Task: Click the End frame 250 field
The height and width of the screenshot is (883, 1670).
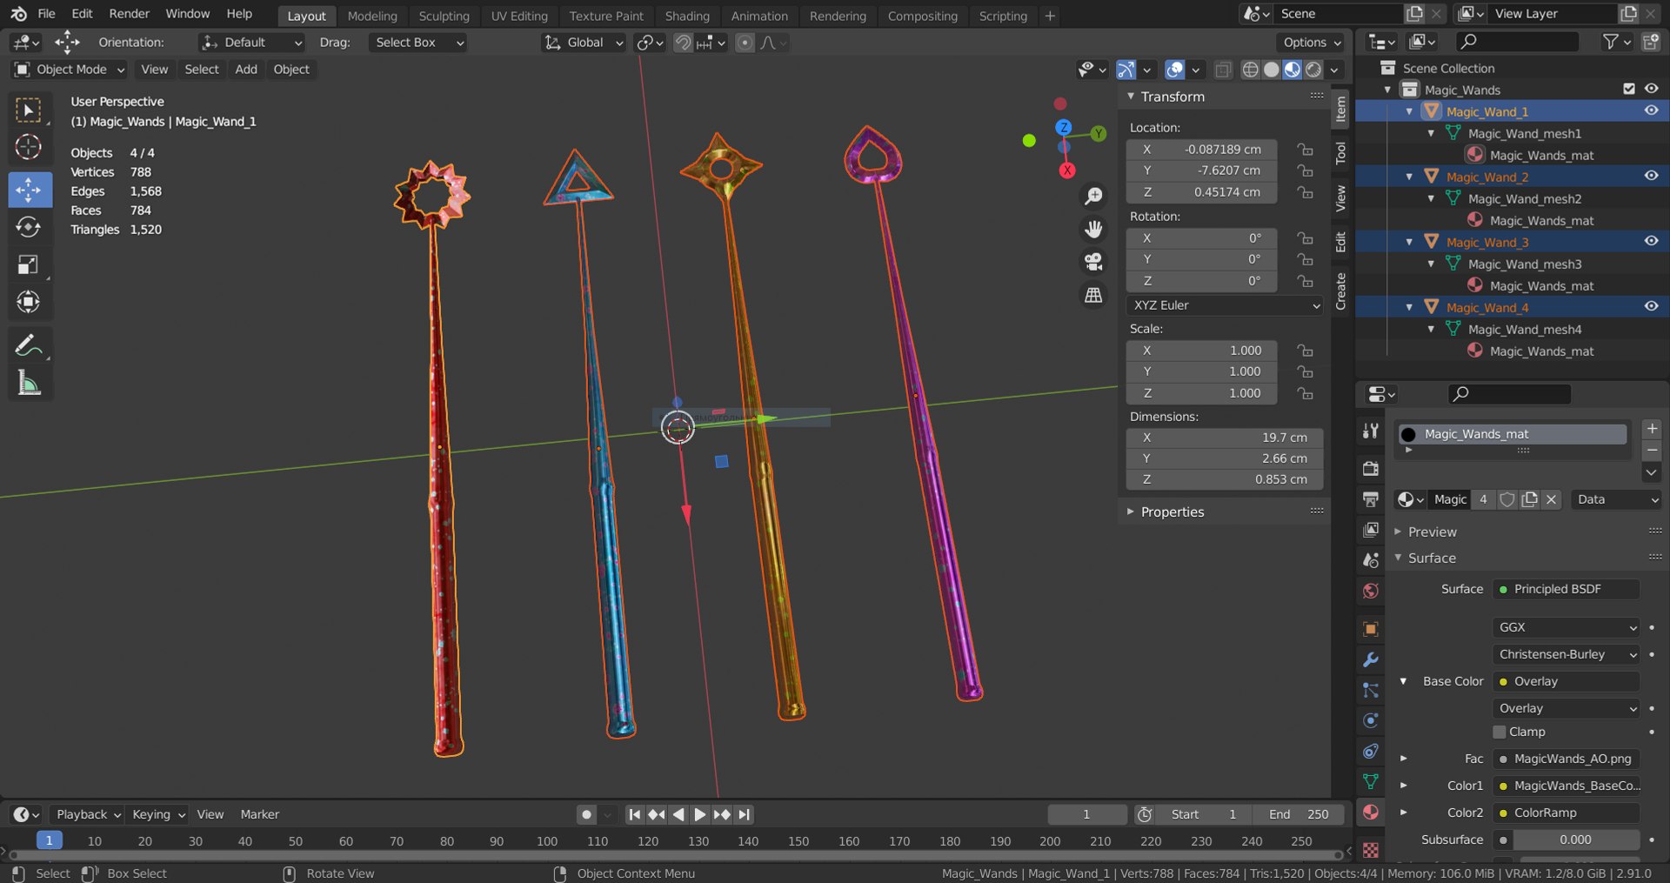Action: coord(1299,814)
